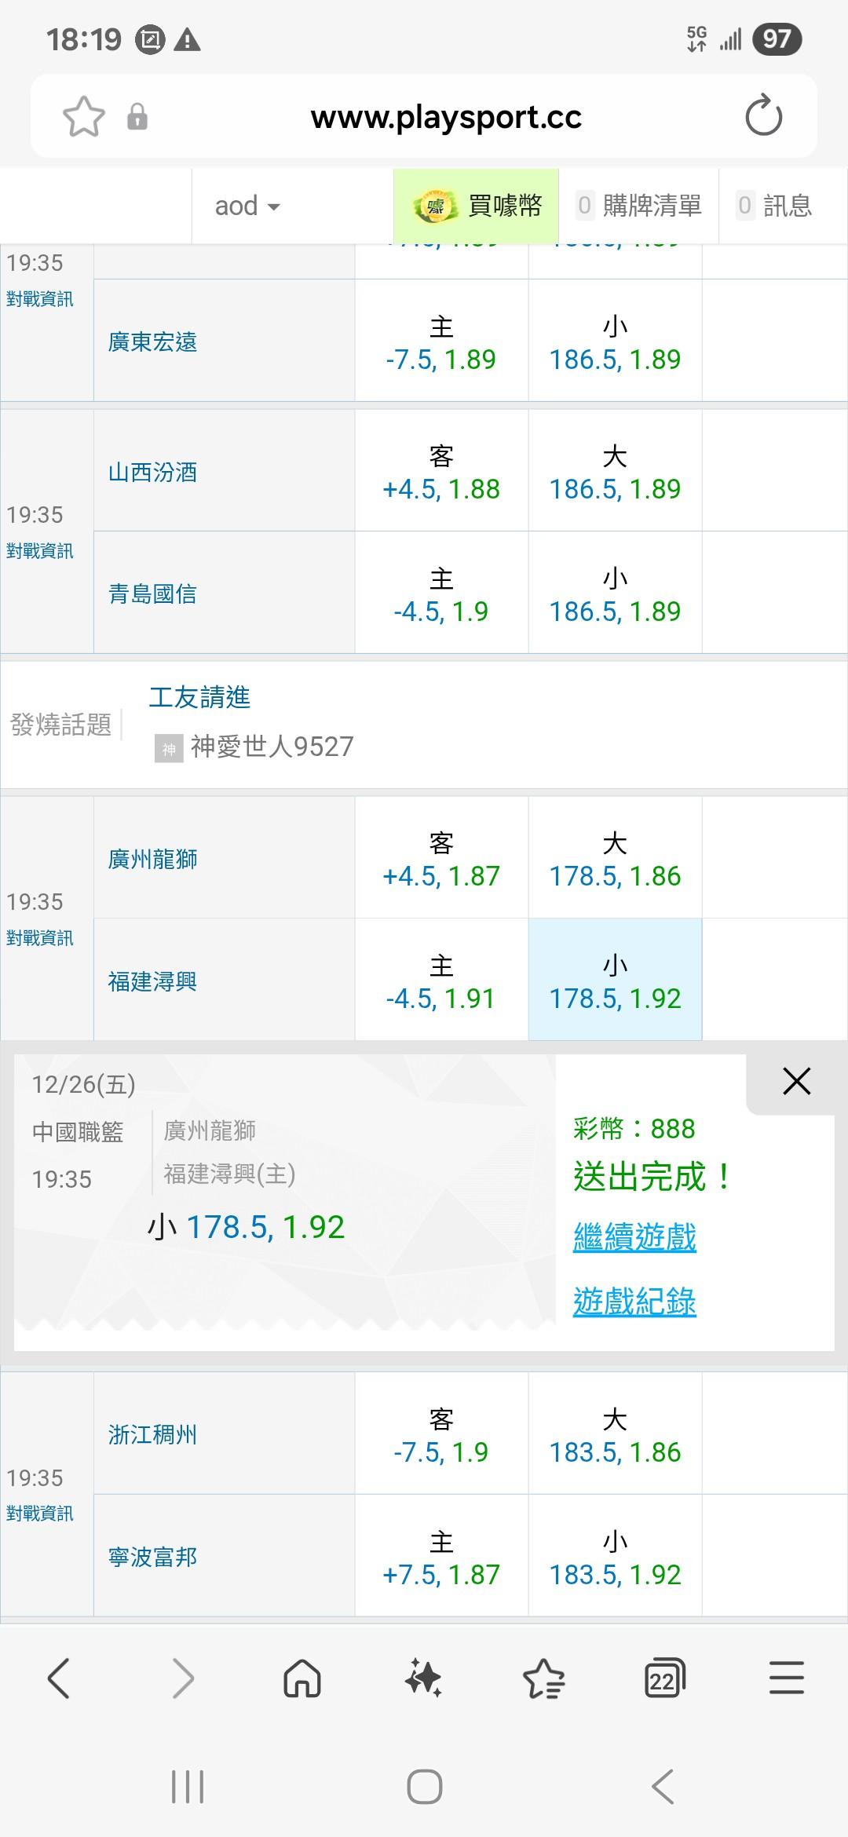848x1837 pixels.
Task: Open the tab switcher showing 22
Action: (664, 1679)
